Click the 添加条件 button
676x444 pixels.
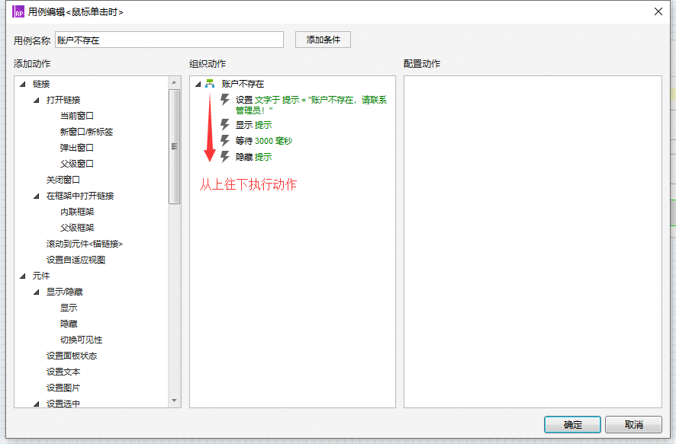tap(323, 40)
